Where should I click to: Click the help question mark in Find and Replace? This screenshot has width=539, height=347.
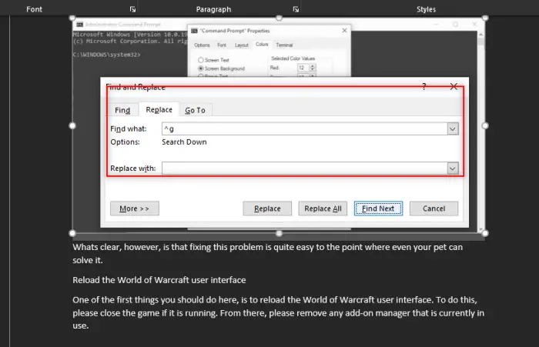pyautogui.click(x=423, y=87)
